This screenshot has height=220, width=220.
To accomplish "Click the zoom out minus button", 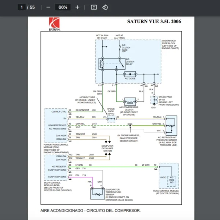I will (x=48, y=7).
